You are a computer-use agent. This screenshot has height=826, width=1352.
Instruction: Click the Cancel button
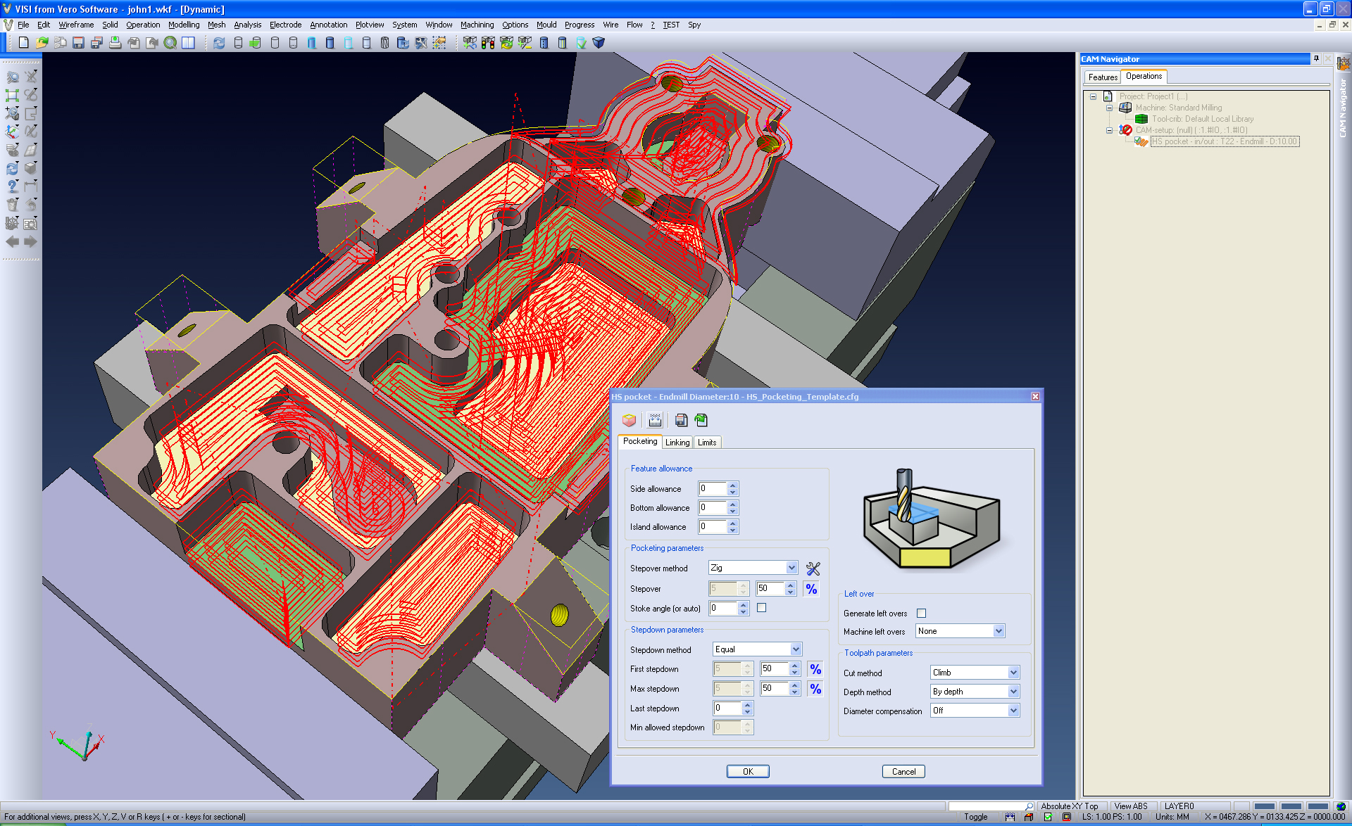[x=903, y=772]
